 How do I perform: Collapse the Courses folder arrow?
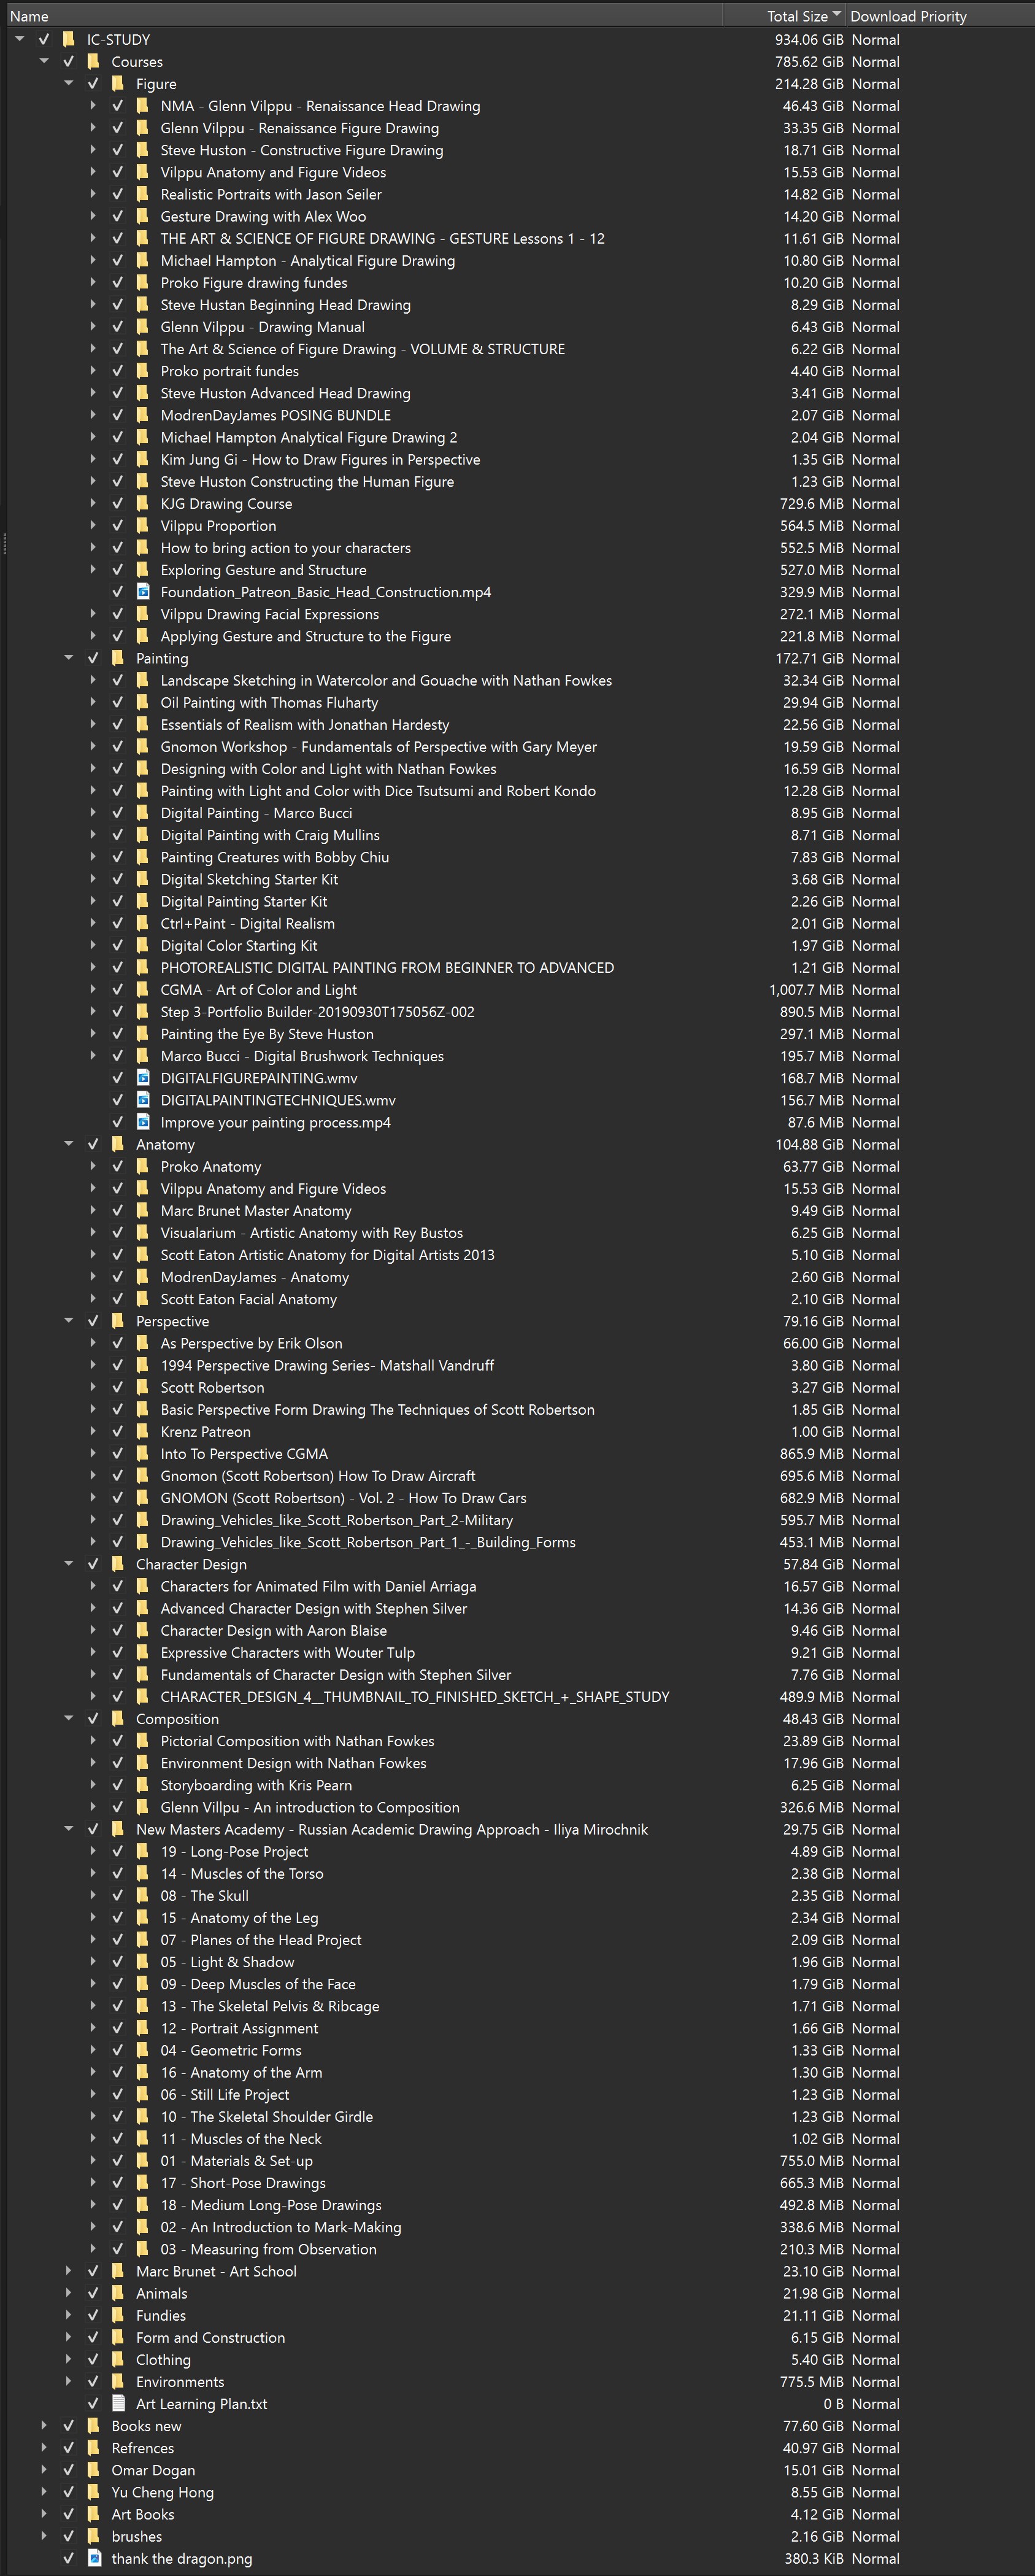[x=44, y=61]
